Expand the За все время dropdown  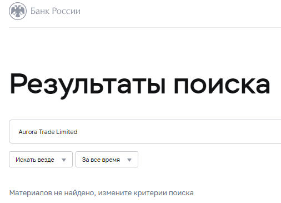pyautogui.click(x=107, y=160)
